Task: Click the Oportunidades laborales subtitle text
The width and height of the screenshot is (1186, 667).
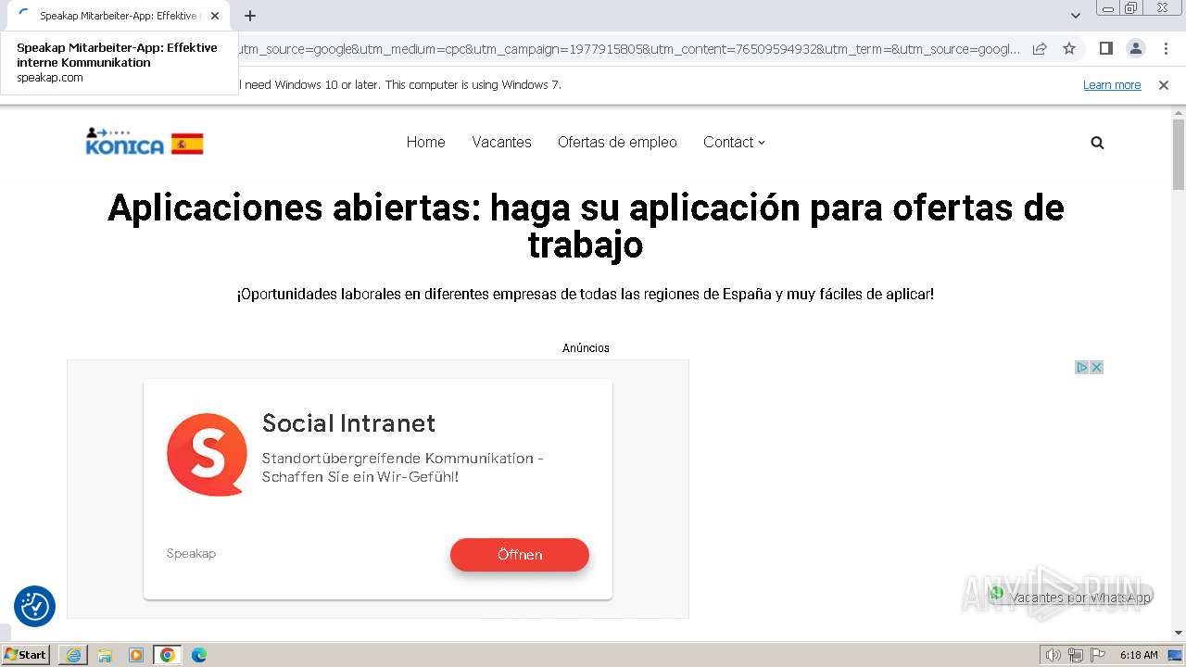Action: 586,295
